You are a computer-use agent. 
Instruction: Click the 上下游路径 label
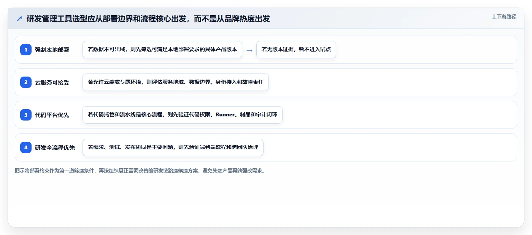click(x=504, y=17)
